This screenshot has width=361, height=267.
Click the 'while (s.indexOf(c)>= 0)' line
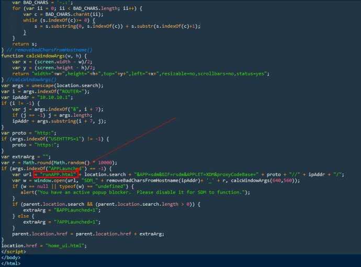coord(59,20)
